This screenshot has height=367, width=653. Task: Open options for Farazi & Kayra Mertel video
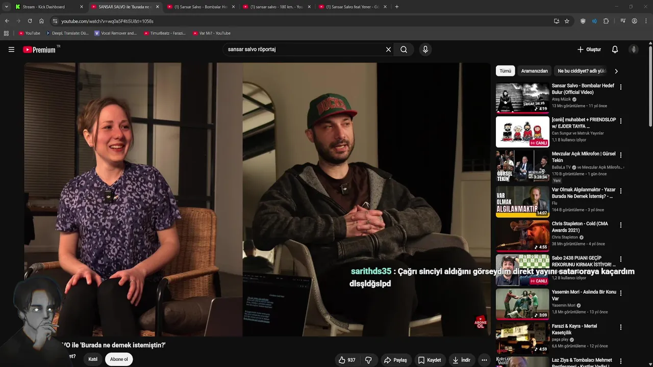[x=621, y=327]
